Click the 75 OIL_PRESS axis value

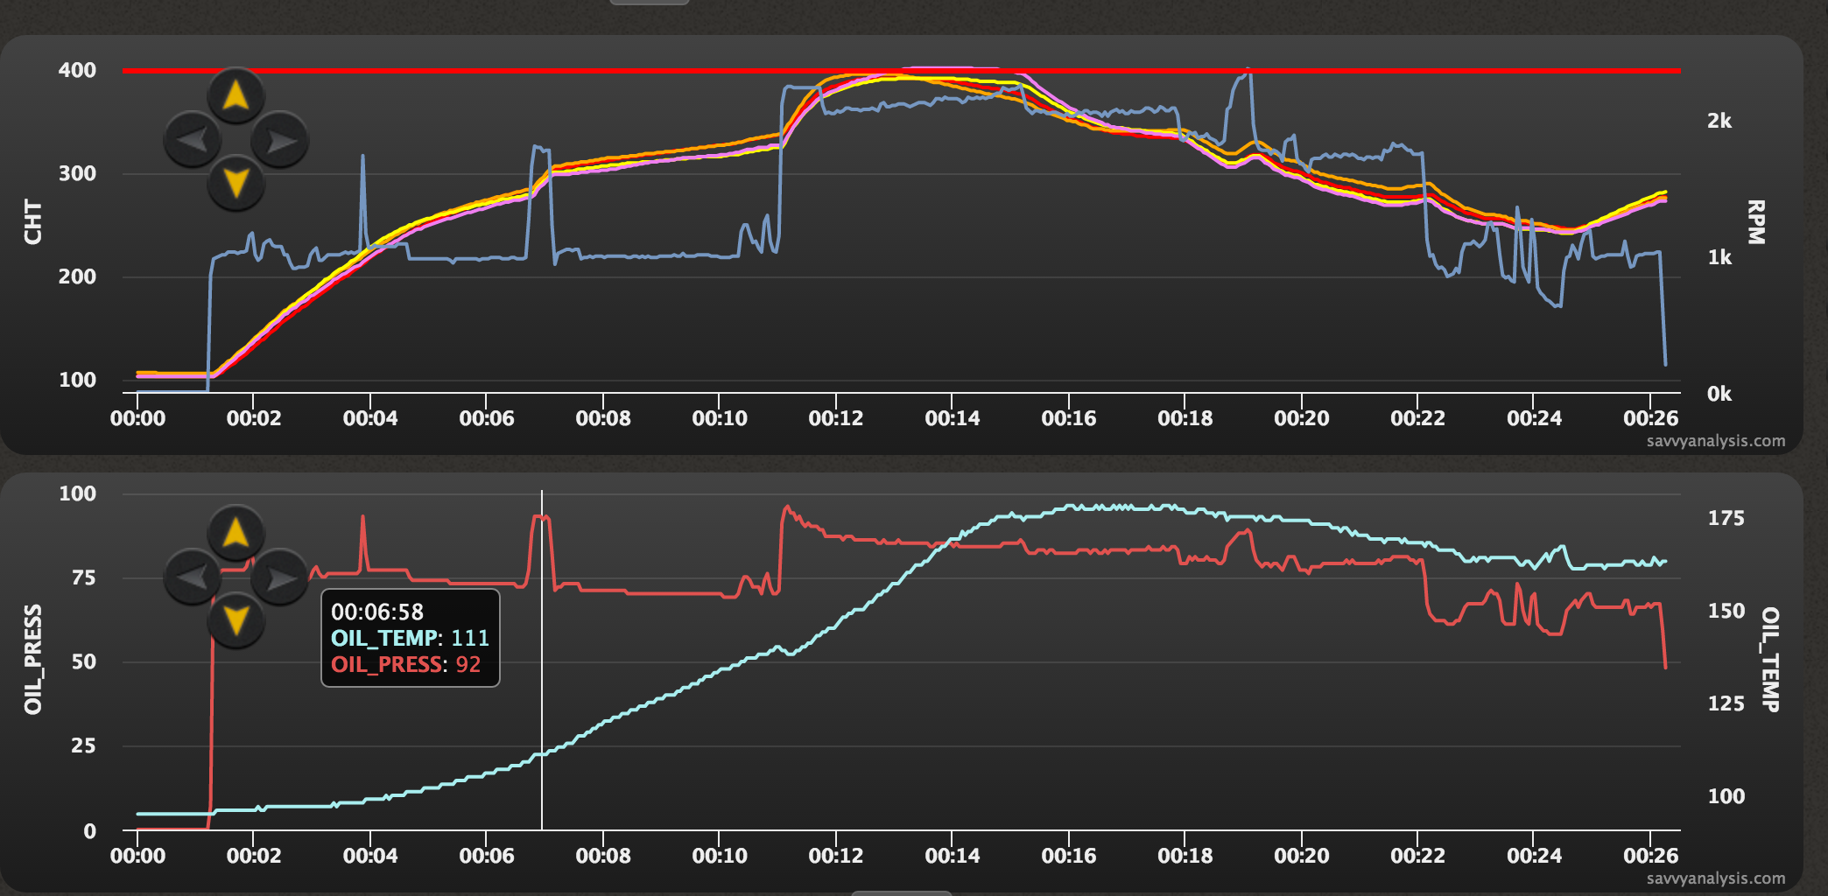[83, 577]
